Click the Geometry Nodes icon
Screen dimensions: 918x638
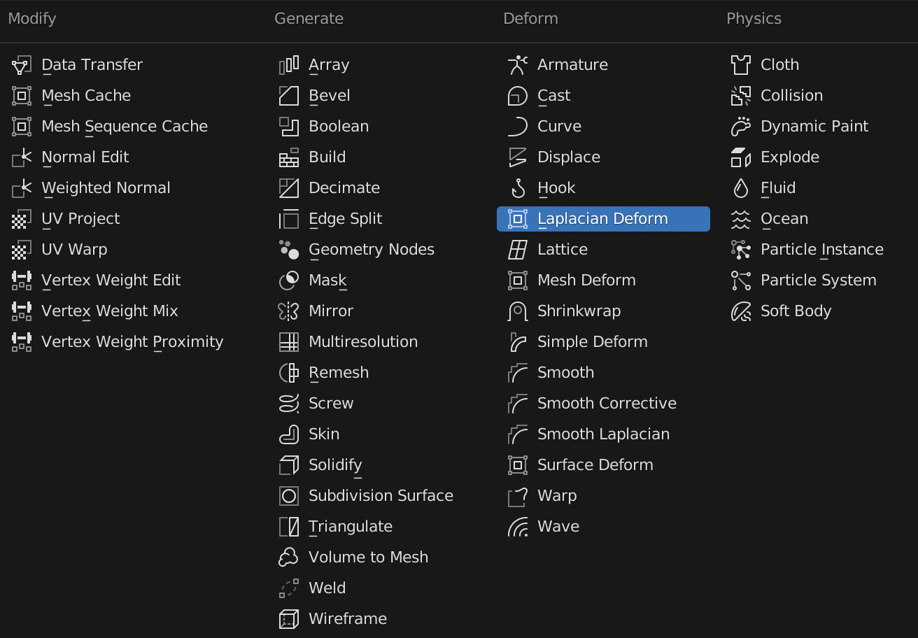288,250
